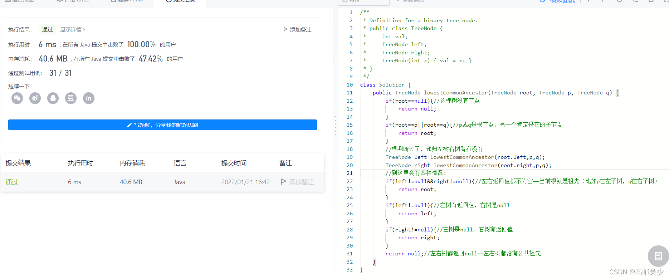The width and height of the screenshot is (669, 279).
Task: Click the 'return left;' code line
Action: 417,214
